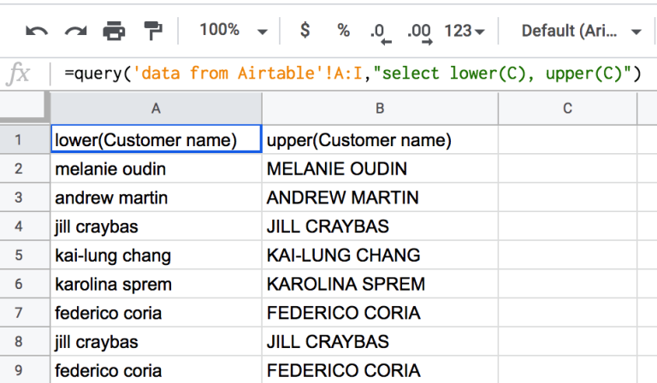657x383 pixels.
Task: Select the row 1 header
Action: [x=25, y=139]
